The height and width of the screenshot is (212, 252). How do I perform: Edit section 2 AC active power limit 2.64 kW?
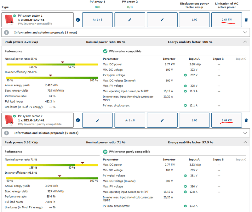[226, 120]
